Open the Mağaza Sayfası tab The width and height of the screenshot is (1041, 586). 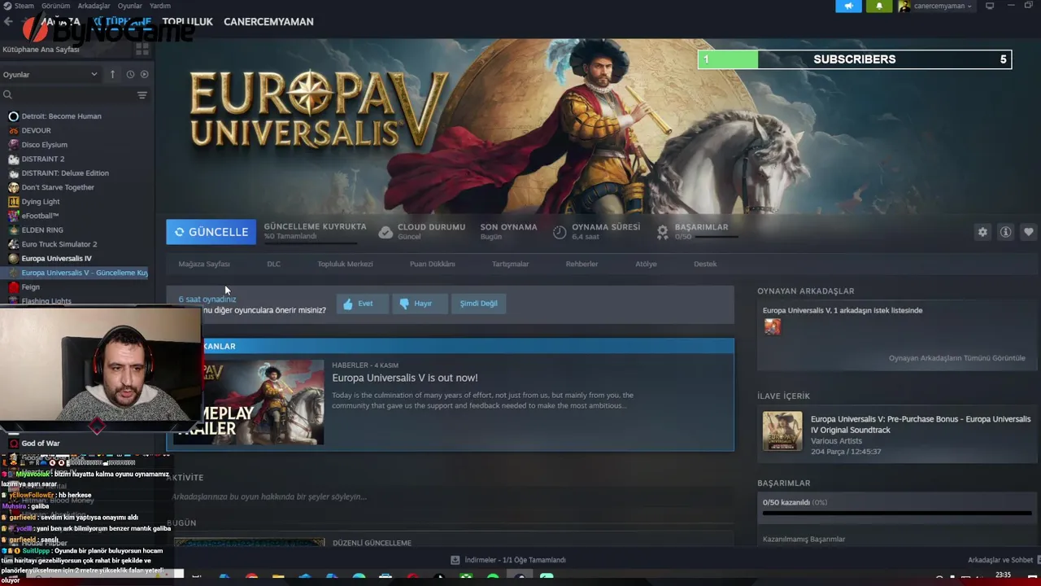click(204, 264)
